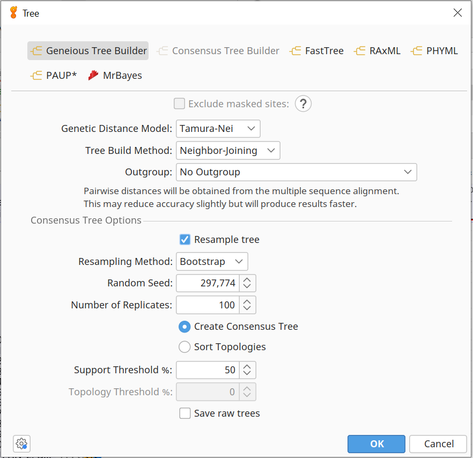
Task: Open the Outgroup dropdown list
Action: (296, 172)
